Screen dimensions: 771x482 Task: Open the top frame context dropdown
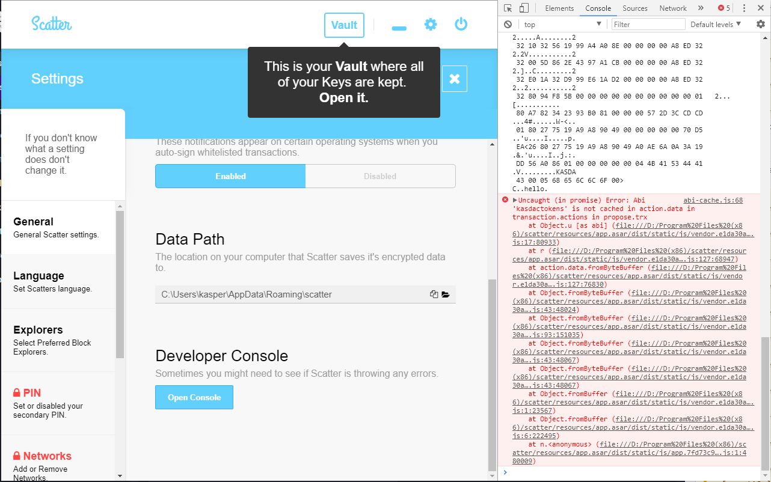pos(561,23)
